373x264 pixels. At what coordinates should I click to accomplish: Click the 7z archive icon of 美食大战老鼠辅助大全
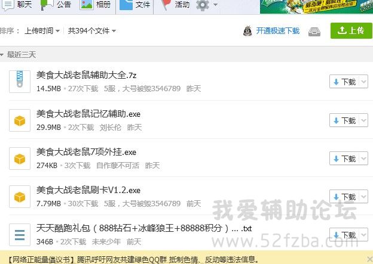coord(20,82)
